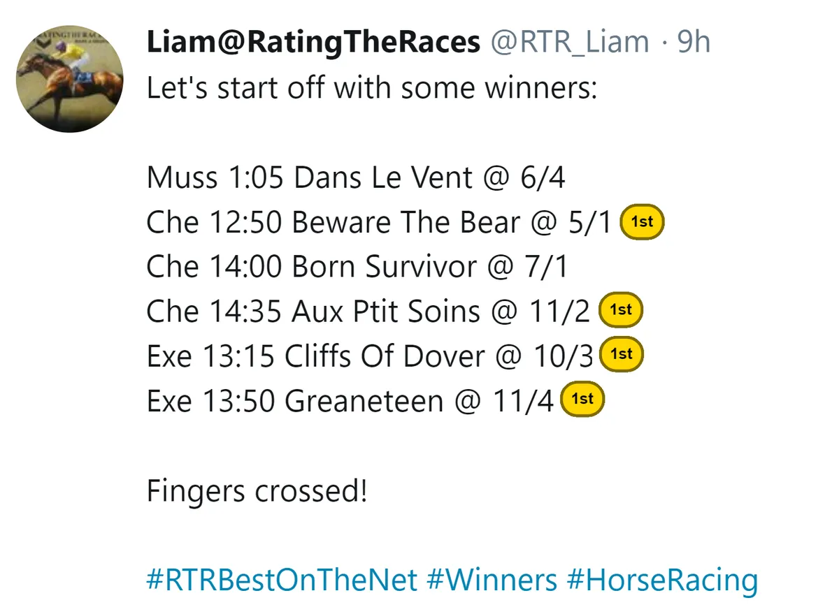Viewport: 839px width, 614px height.
Task: Open the Liam@RatingTheRaces display name
Action: pyautogui.click(x=313, y=43)
